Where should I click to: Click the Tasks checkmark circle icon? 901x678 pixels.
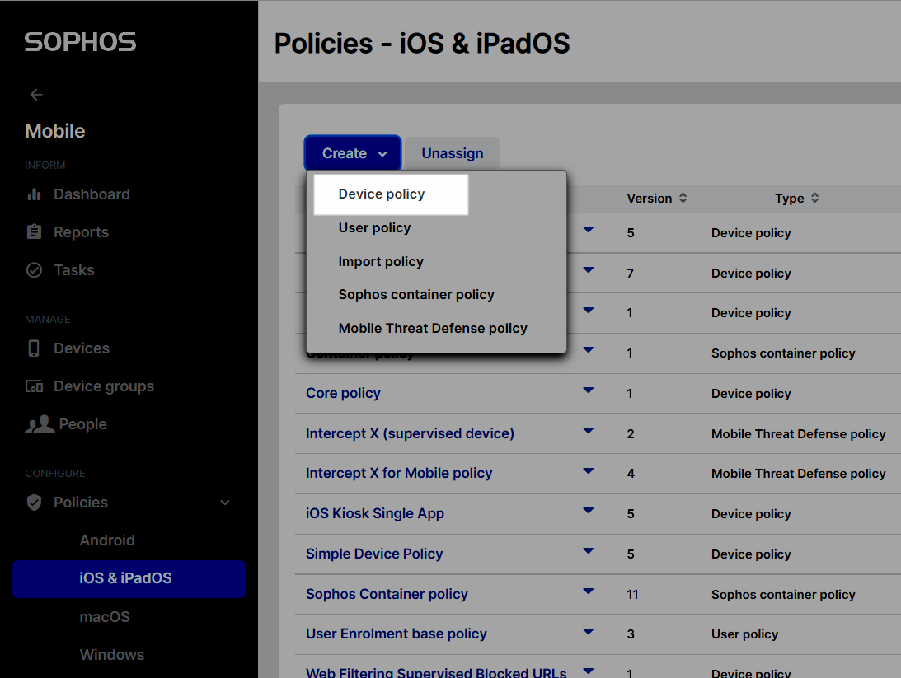click(x=34, y=270)
